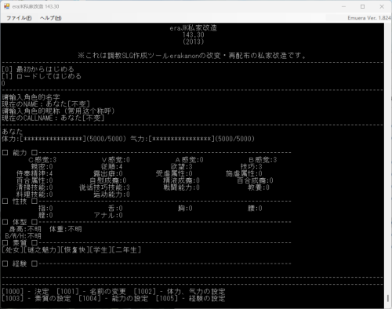Click the 経験 section header
Image resolution: width=392 pixels, height=309 pixels.
20,264
